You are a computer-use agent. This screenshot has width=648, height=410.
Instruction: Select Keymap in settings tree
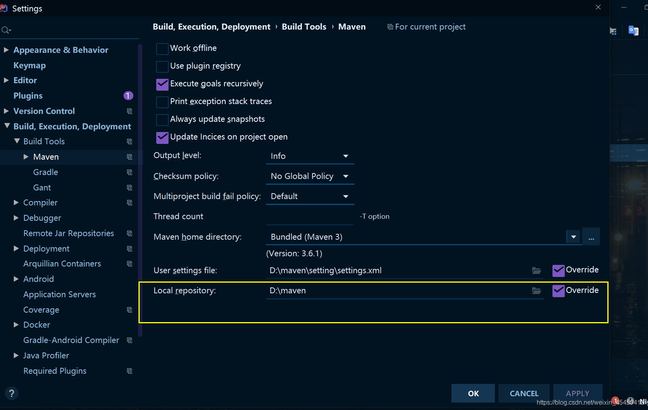30,65
